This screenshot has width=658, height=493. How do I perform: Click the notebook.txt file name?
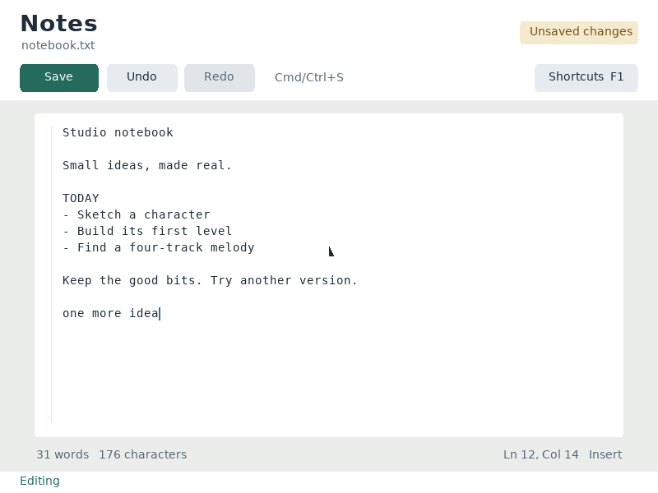point(58,45)
